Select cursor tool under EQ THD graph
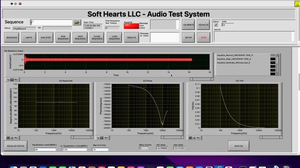 click(x=190, y=138)
